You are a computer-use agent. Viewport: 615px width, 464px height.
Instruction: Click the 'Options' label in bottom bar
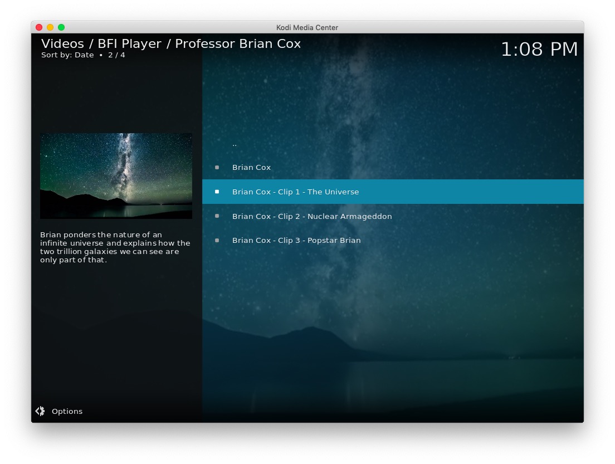(67, 411)
